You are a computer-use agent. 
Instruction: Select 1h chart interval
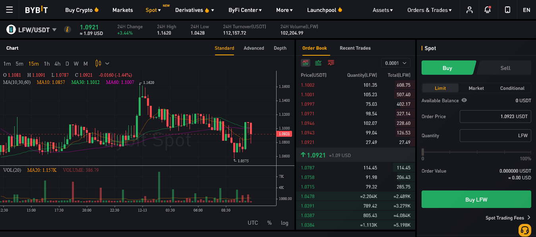(x=47, y=64)
